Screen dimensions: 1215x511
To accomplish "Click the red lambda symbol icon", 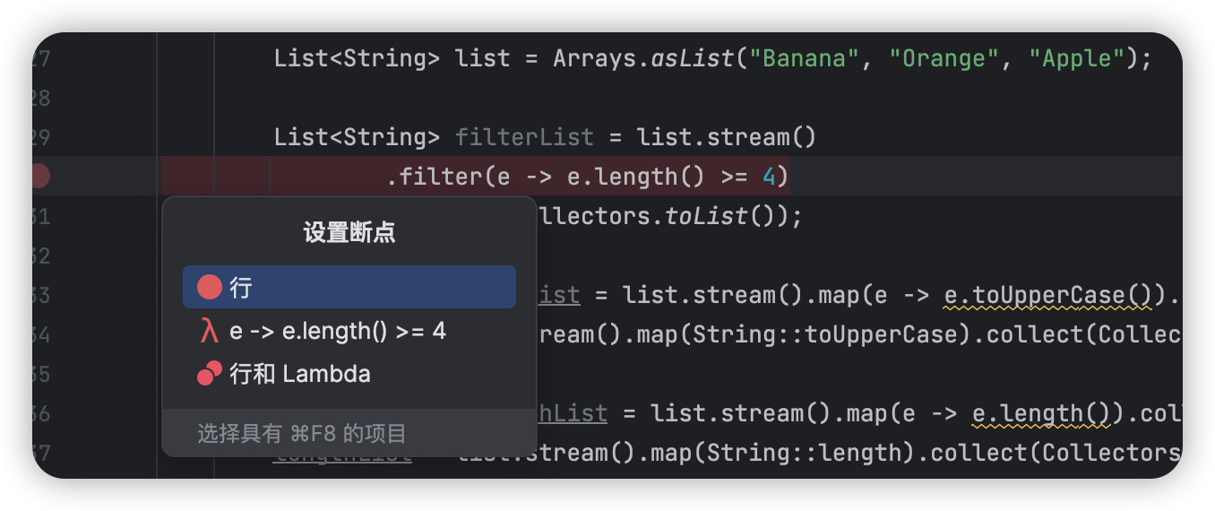I will 210,331.
